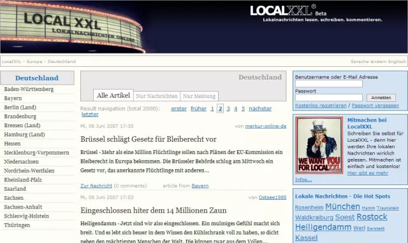Open results page 1
The height and width of the screenshot is (243, 408).
tap(212, 109)
